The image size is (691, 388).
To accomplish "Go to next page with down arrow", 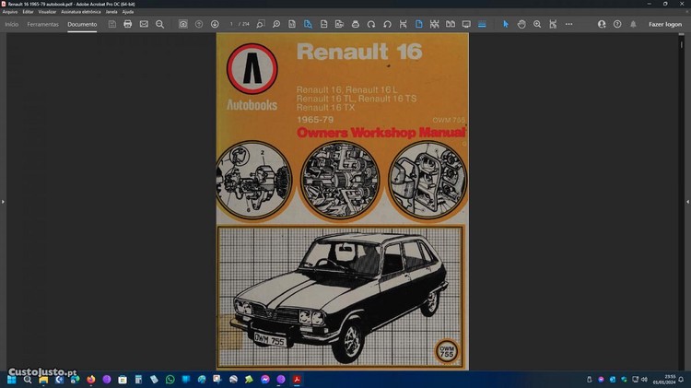I will pos(215,24).
